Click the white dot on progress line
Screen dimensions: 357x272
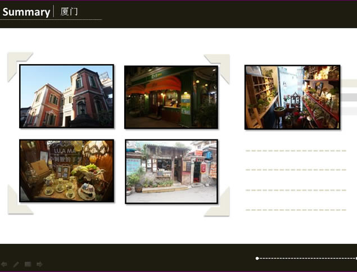(x=257, y=259)
